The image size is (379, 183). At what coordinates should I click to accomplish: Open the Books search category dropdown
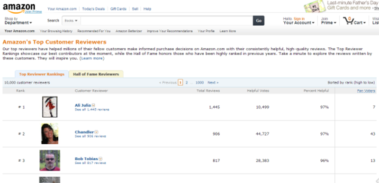click(71, 21)
